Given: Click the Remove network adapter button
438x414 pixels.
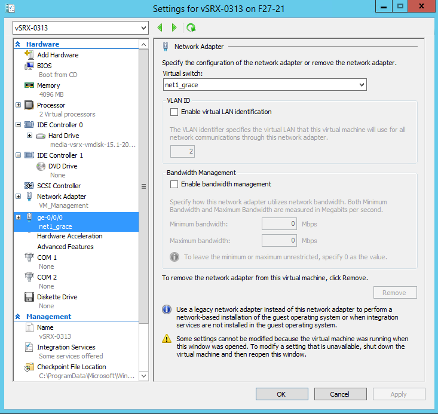Looking at the screenshot, I should tap(395, 293).
